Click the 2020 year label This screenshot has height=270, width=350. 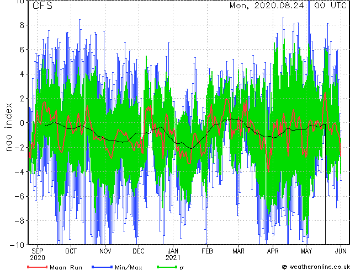tap(38, 258)
